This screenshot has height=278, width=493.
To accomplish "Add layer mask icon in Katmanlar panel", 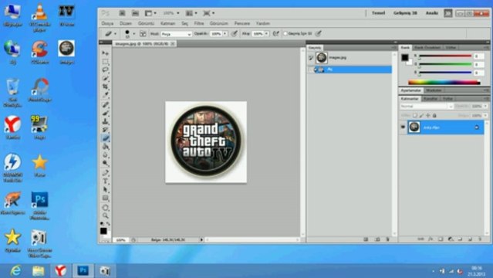I will pyautogui.click(x=441, y=239).
